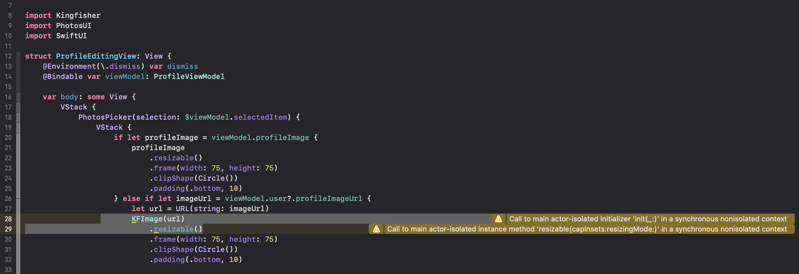The image size is (799, 274).
Task: Click the "URL" initializer on line 27
Action: coord(182,209)
